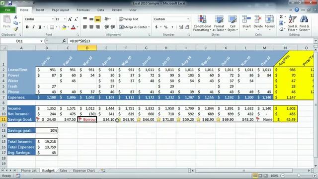
Task: Click the Decrease Indent icon
Action: click(x=106, y=27)
